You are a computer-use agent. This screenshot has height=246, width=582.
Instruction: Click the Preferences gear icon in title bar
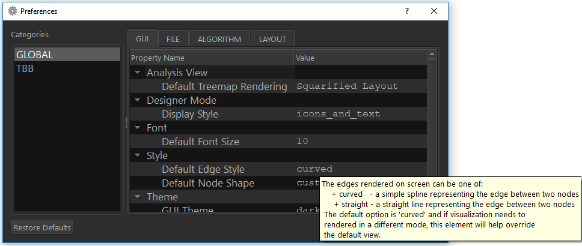(12, 11)
